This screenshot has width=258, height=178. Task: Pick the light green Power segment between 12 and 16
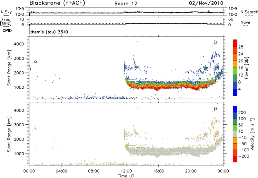[235, 71]
